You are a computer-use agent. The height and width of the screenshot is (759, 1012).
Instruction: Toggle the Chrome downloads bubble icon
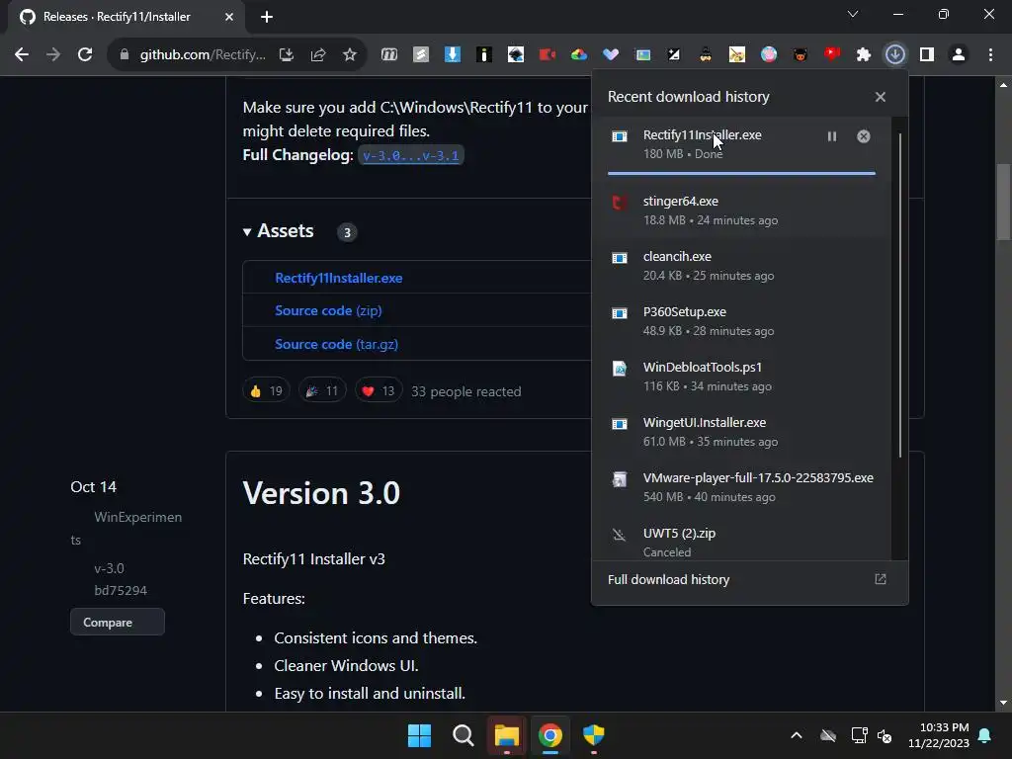tap(895, 55)
